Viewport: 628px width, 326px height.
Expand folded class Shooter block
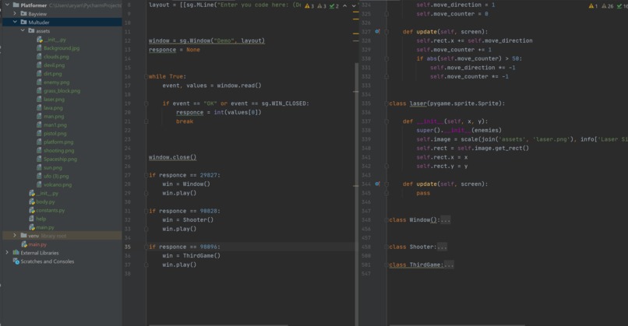pyautogui.click(x=442, y=247)
